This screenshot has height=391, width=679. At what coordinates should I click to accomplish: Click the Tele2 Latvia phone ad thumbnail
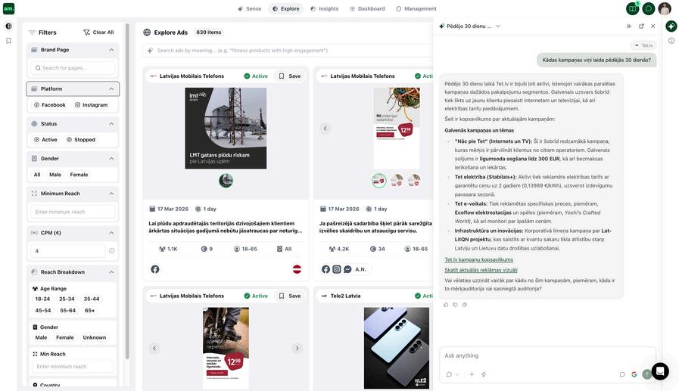pyautogui.click(x=397, y=348)
